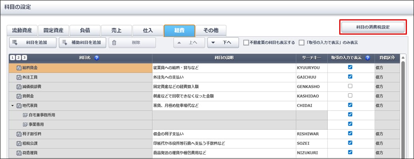Screen dimensions: 414x159
Task: Select search key CHIDAI
Action: pos(312,105)
